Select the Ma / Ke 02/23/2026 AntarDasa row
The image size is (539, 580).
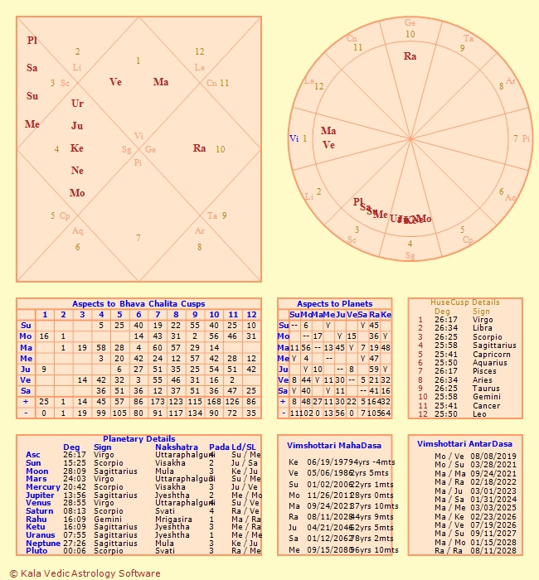[475, 516]
